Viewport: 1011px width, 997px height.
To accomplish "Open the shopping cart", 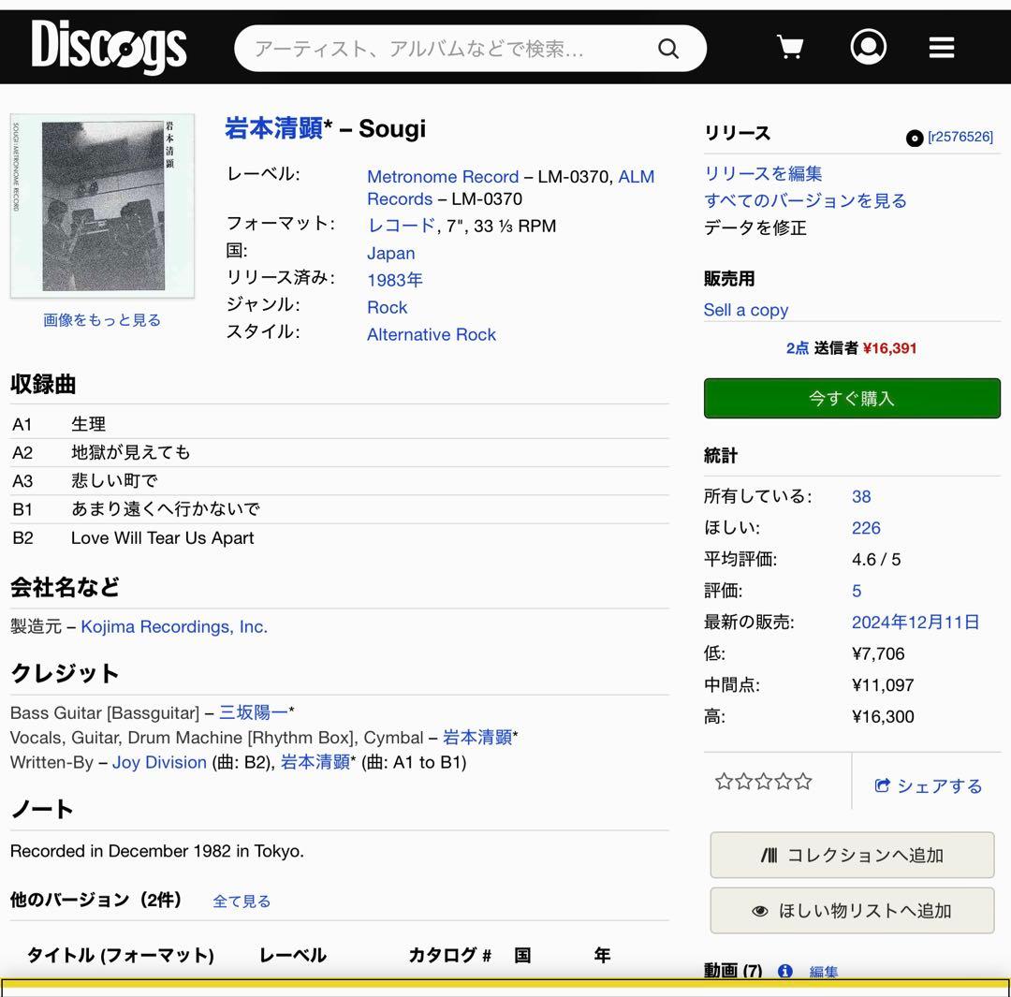I will coord(790,47).
